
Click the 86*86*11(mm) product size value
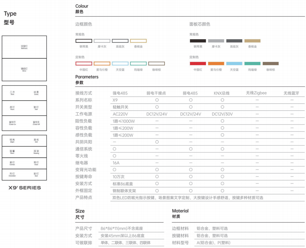coord(122,229)
